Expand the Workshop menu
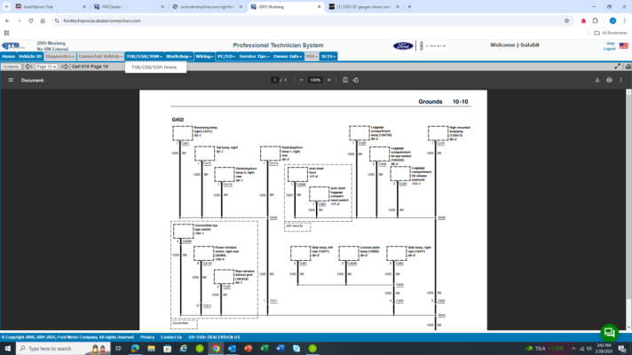This screenshot has height=355, width=632. (178, 57)
